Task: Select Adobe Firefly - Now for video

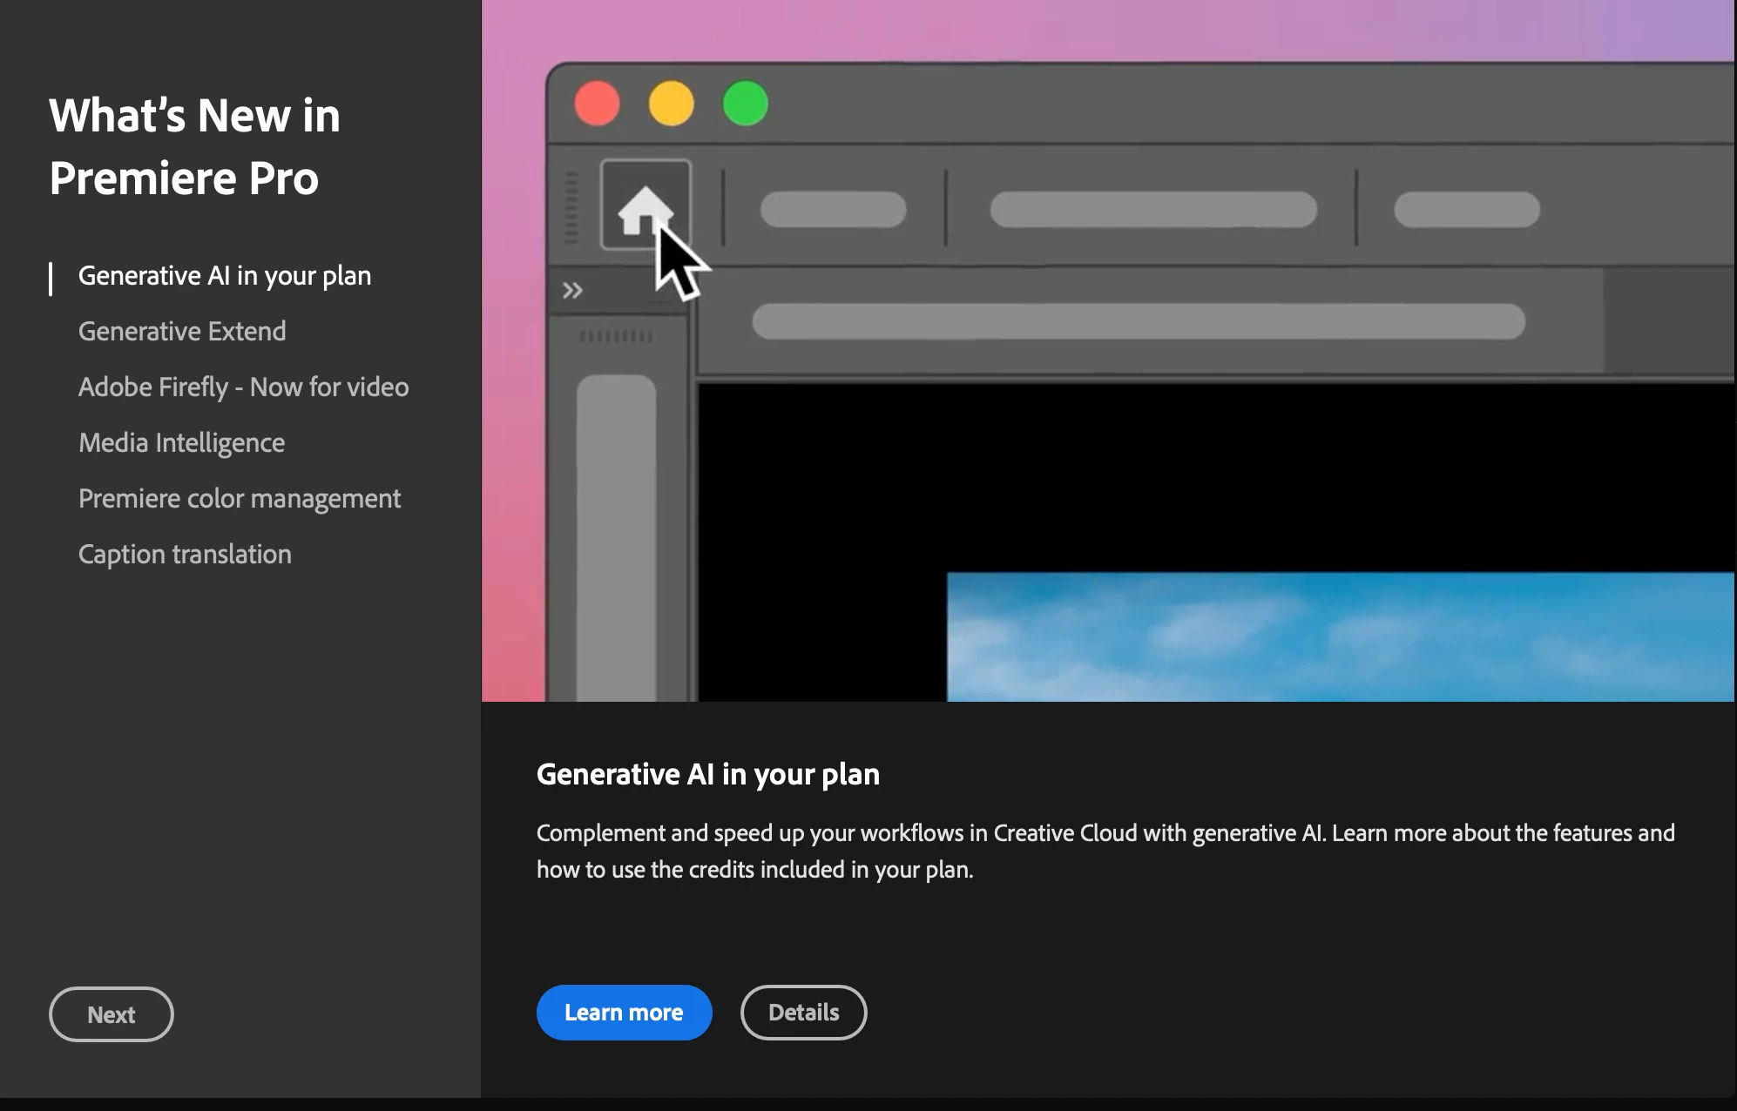Action: click(243, 387)
